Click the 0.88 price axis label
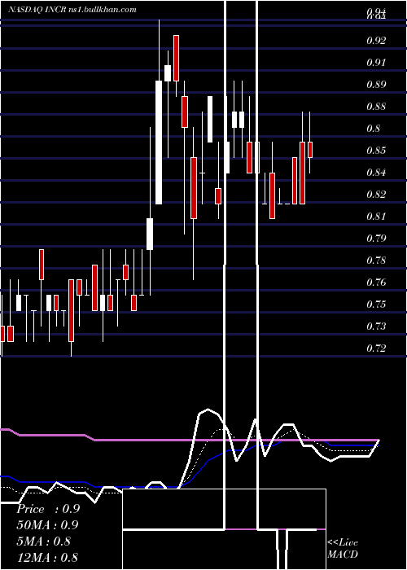This screenshot has width=407, height=570. click(x=376, y=107)
